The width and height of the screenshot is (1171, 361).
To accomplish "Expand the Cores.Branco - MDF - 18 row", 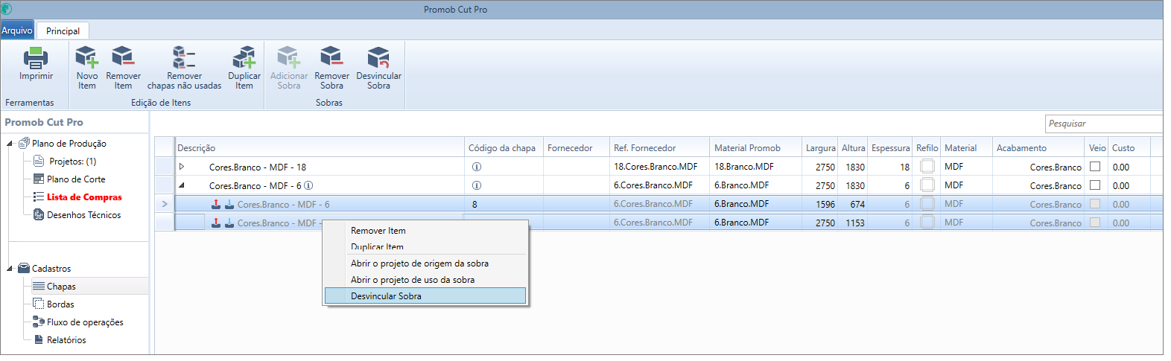I will (x=182, y=167).
